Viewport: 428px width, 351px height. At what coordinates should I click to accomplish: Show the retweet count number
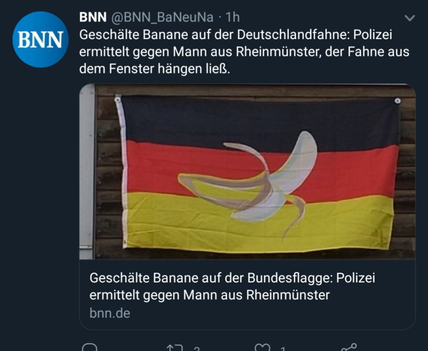(197, 348)
